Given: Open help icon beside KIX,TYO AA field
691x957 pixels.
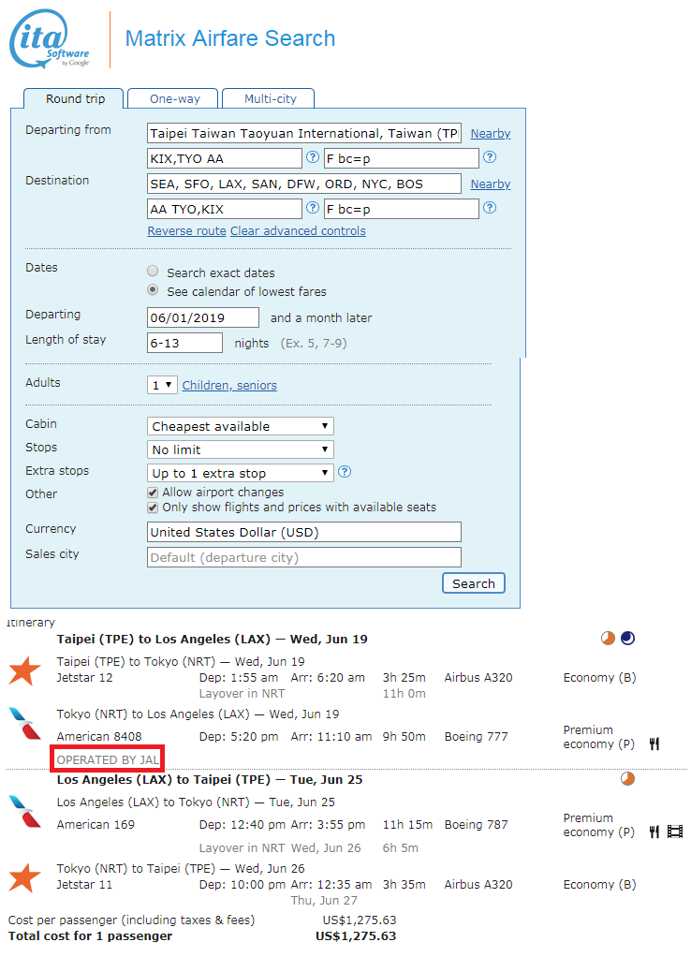Looking at the screenshot, I should click(x=313, y=157).
